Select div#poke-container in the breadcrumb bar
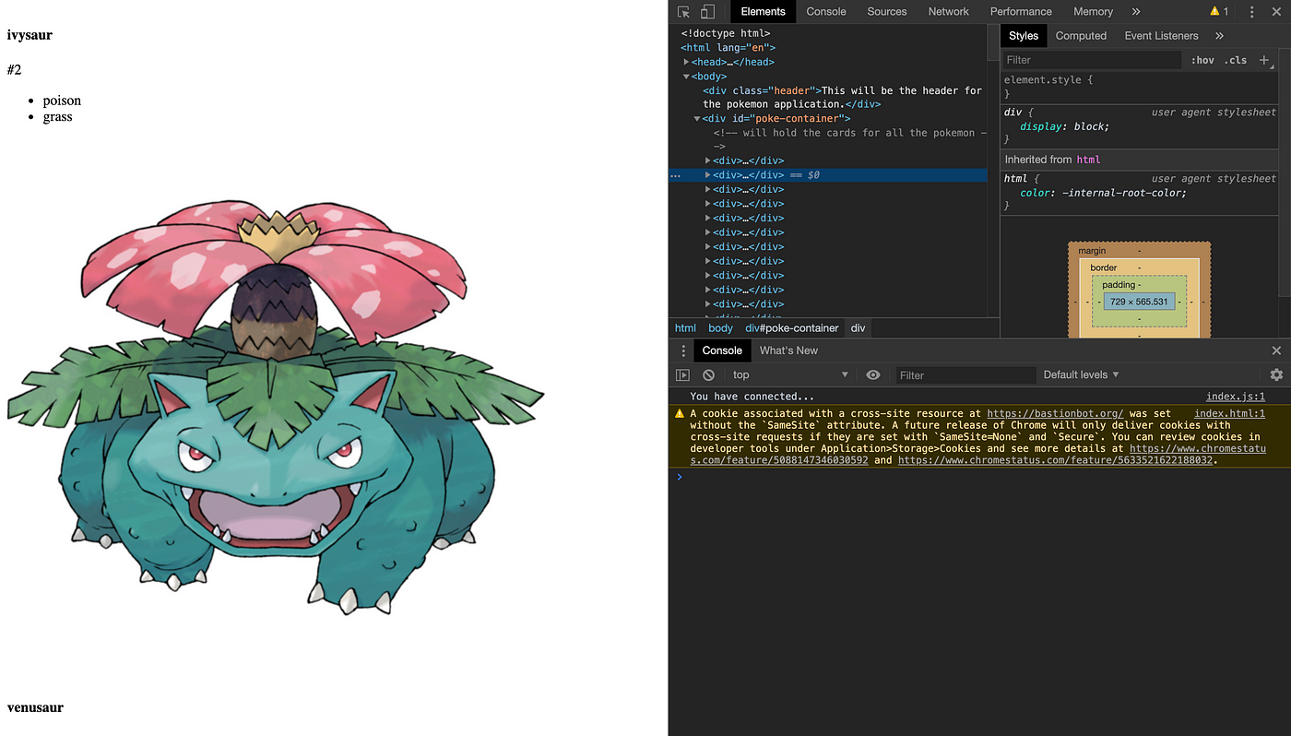Viewport: 1291px width, 736px height. (x=792, y=328)
